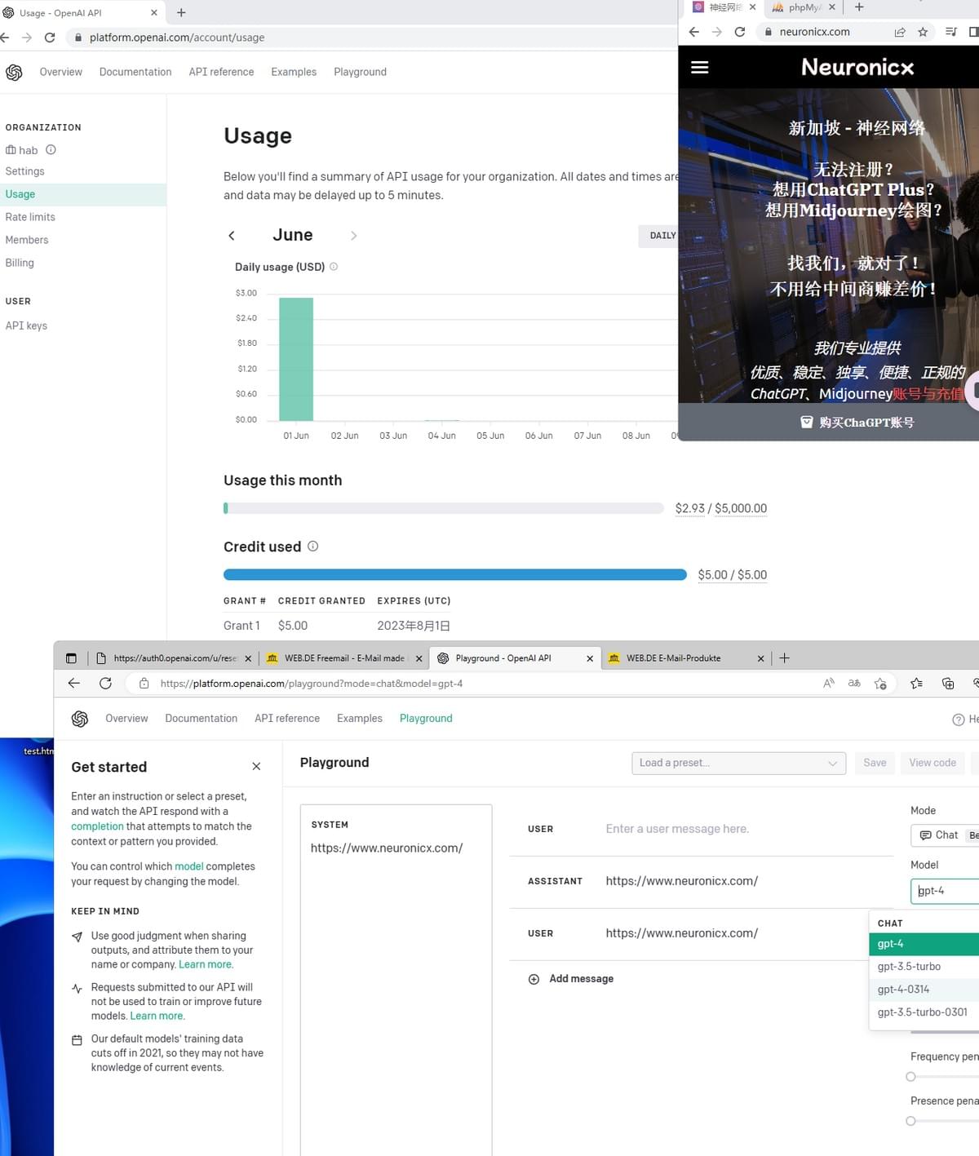The image size is (979, 1156).
Task: Close the Get started panel
Action: point(256,766)
